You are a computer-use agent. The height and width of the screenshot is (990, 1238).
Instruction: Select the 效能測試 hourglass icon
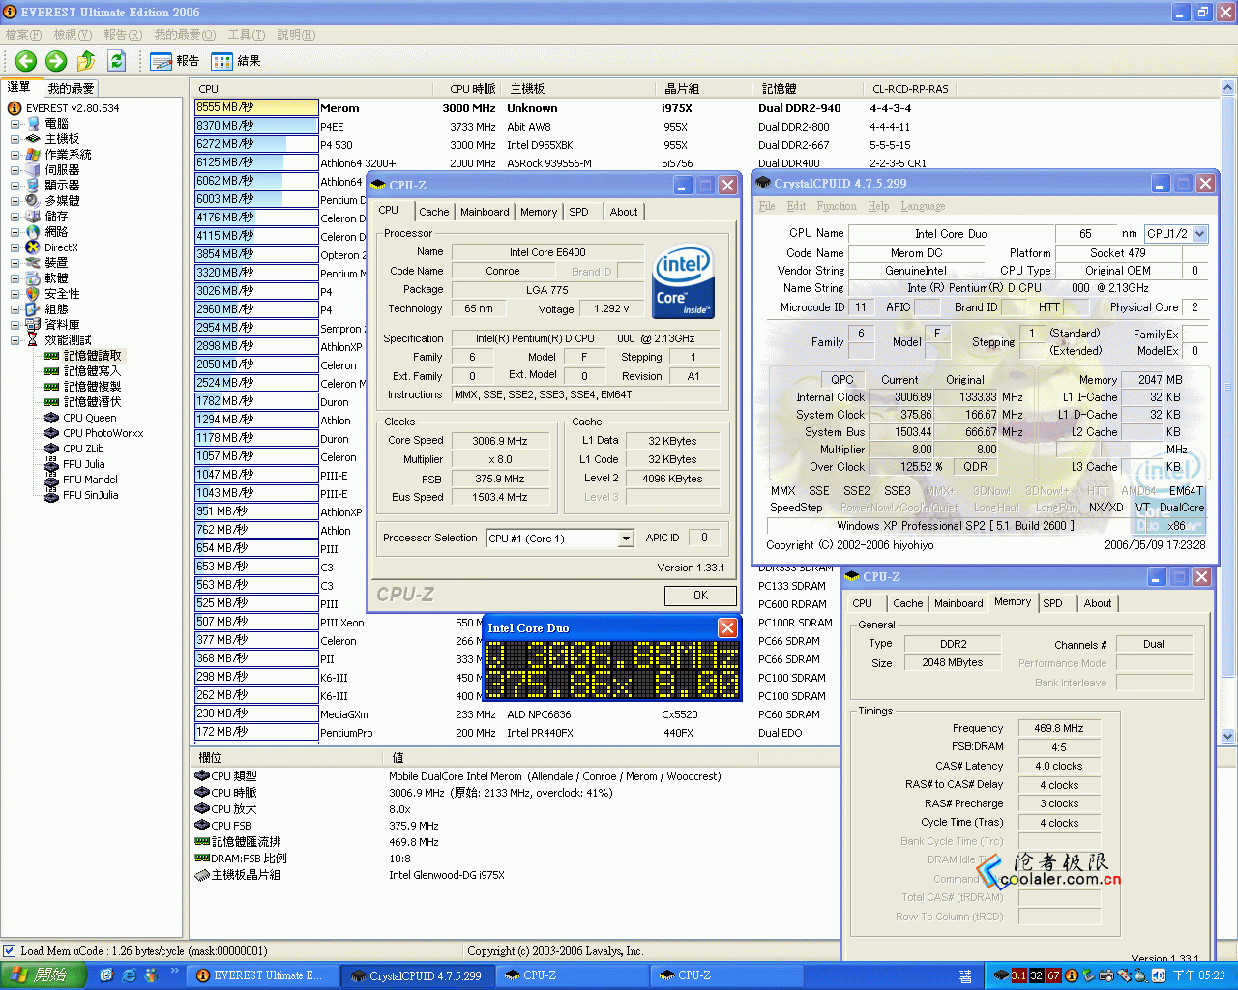(33, 340)
